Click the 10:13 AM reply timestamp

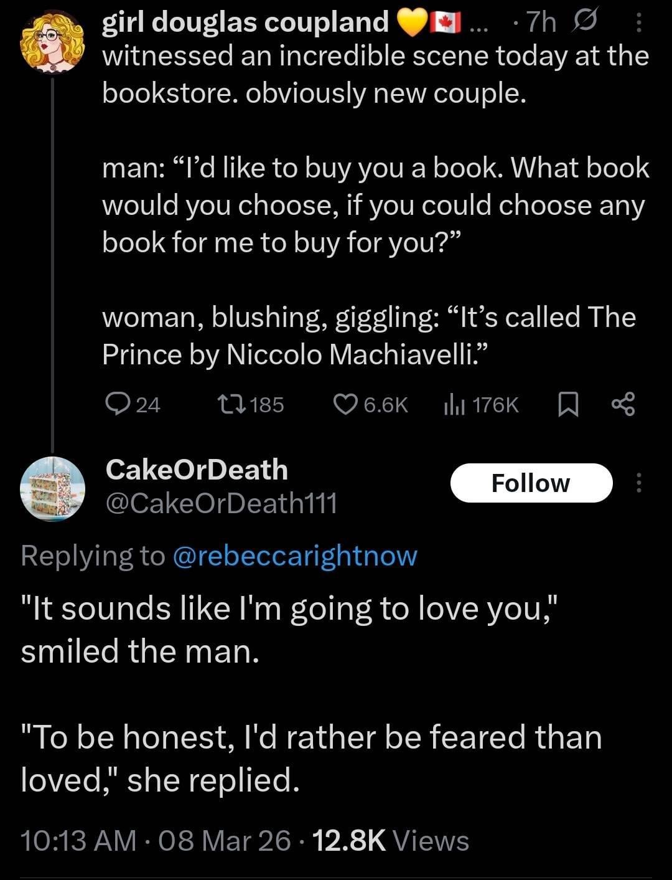[x=78, y=840]
